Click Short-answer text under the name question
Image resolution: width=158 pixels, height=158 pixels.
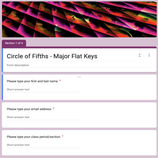[x=43, y=89]
